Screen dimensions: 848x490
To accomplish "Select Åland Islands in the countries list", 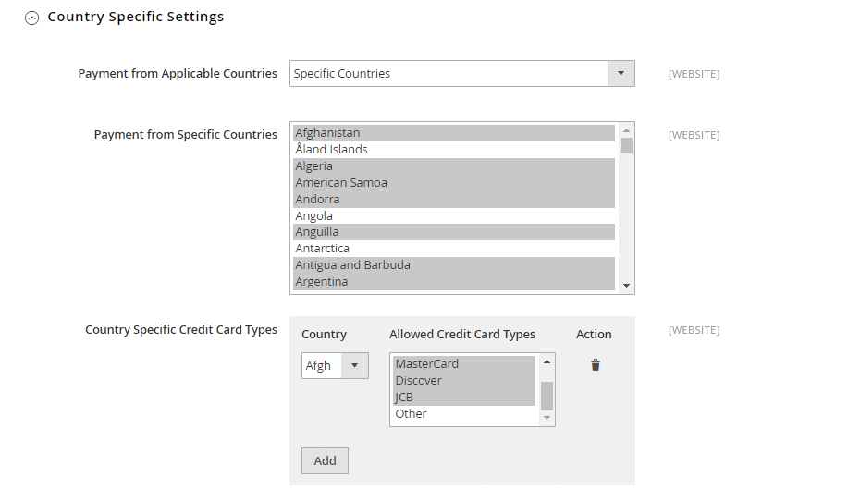I will (453, 150).
